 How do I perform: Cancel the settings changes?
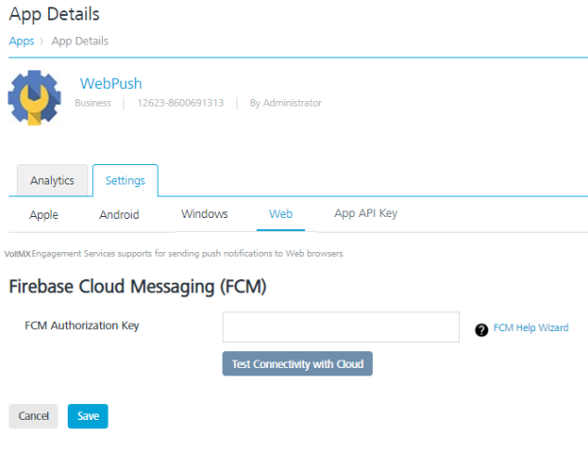pos(33,416)
